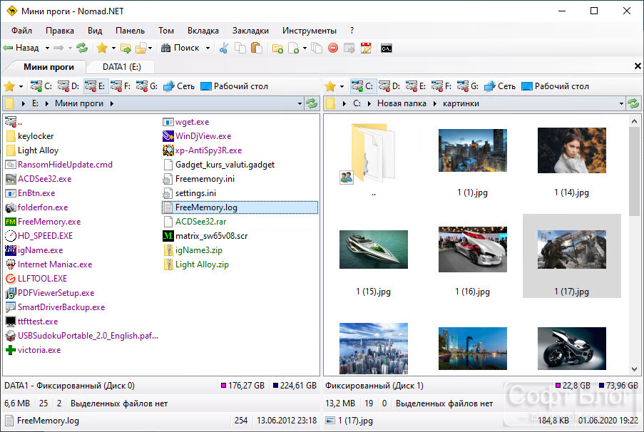Close the tab with the X button at the right end of the tab bar

point(638,66)
